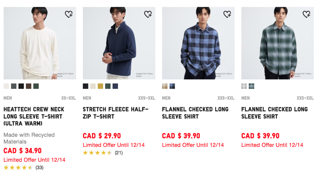Open the first FLANNEL CHECKED LONG SLEEVE SHIRT link
The width and height of the screenshot is (317, 175).
pos(195,113)
